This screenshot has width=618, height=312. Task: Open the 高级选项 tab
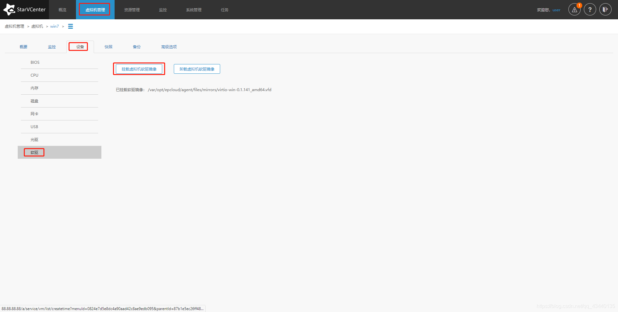169,47
